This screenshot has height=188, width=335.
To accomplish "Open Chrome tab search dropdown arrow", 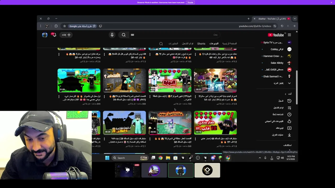I will click(x=295, y=19).
